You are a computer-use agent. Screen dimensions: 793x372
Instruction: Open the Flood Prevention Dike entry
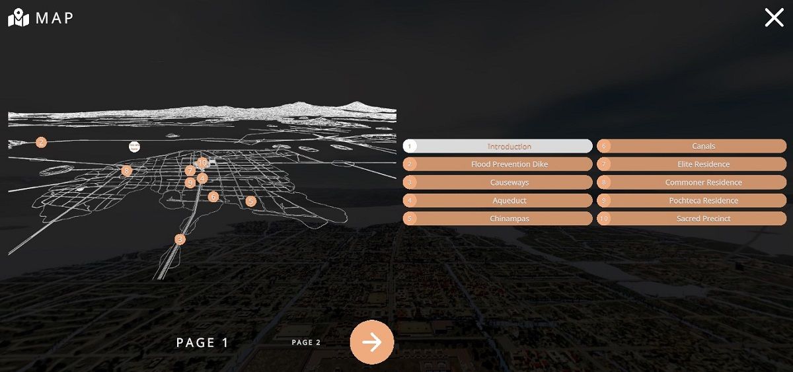tap(498, 164)
